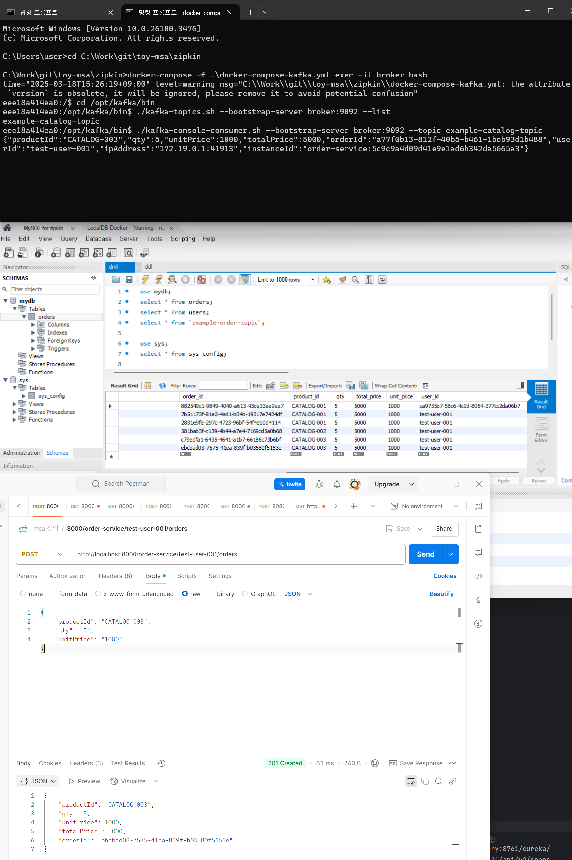Click the reconnect to DBMS icon
The image size is (572, 860).
(x=145, y=253)
